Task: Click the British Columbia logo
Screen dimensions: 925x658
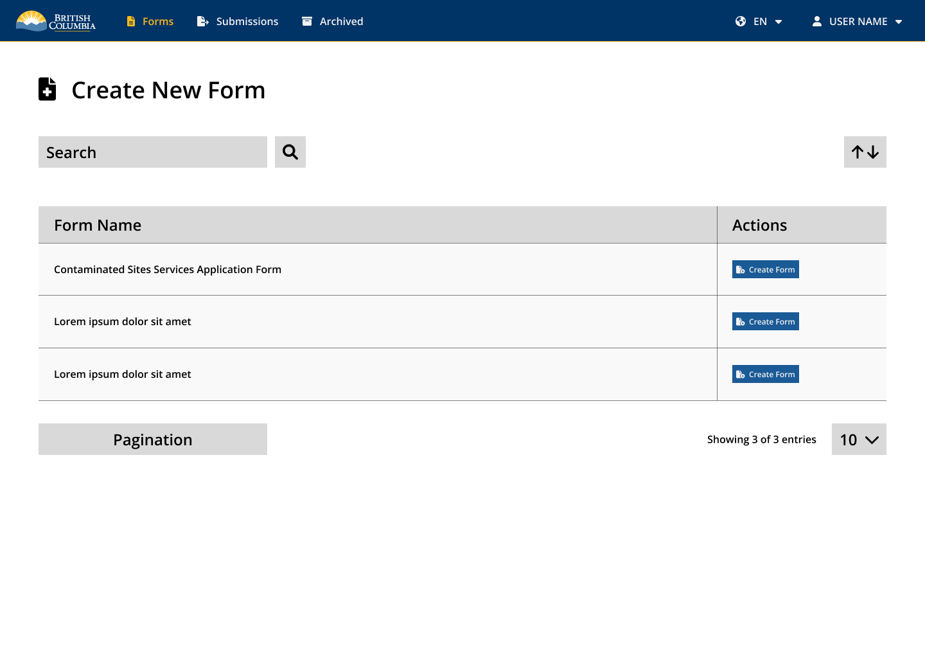Action: (56, 21)
